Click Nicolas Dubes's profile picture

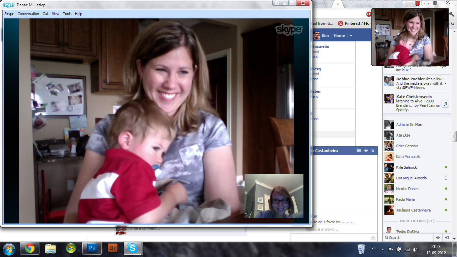click(389, 189)
